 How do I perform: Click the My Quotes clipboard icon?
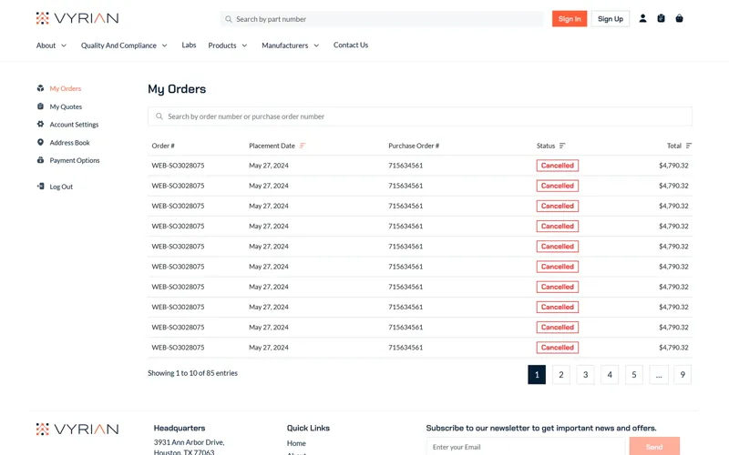click(x=40, y=106)
